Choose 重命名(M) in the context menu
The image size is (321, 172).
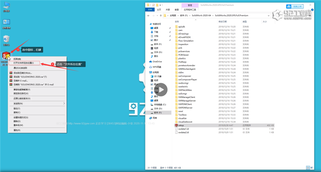tap(18, 125)
